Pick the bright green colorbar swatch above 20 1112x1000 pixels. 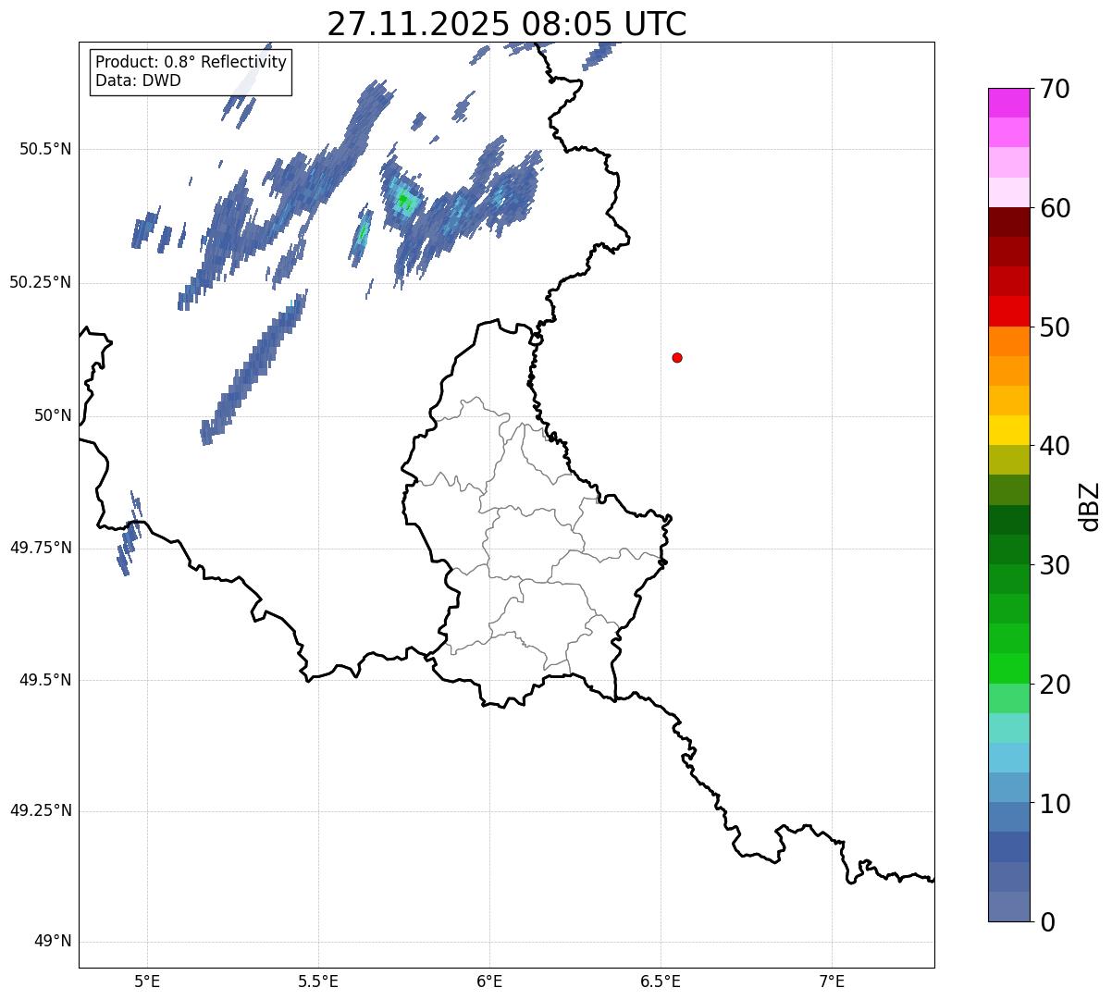pyautogui.click(x=1008, y=669)
